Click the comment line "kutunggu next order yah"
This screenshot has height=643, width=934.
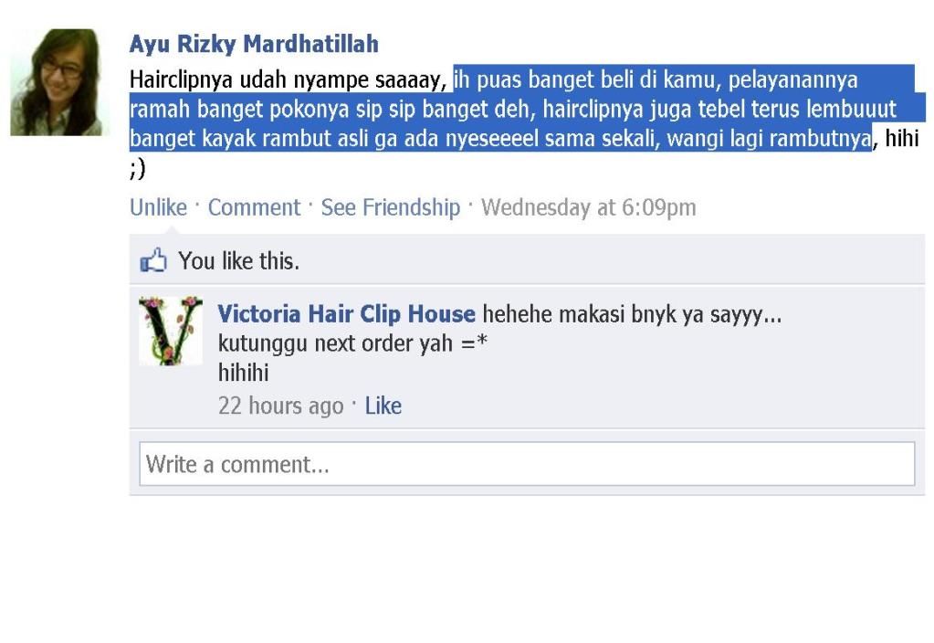pyautogui.click(x=335, y=343)
